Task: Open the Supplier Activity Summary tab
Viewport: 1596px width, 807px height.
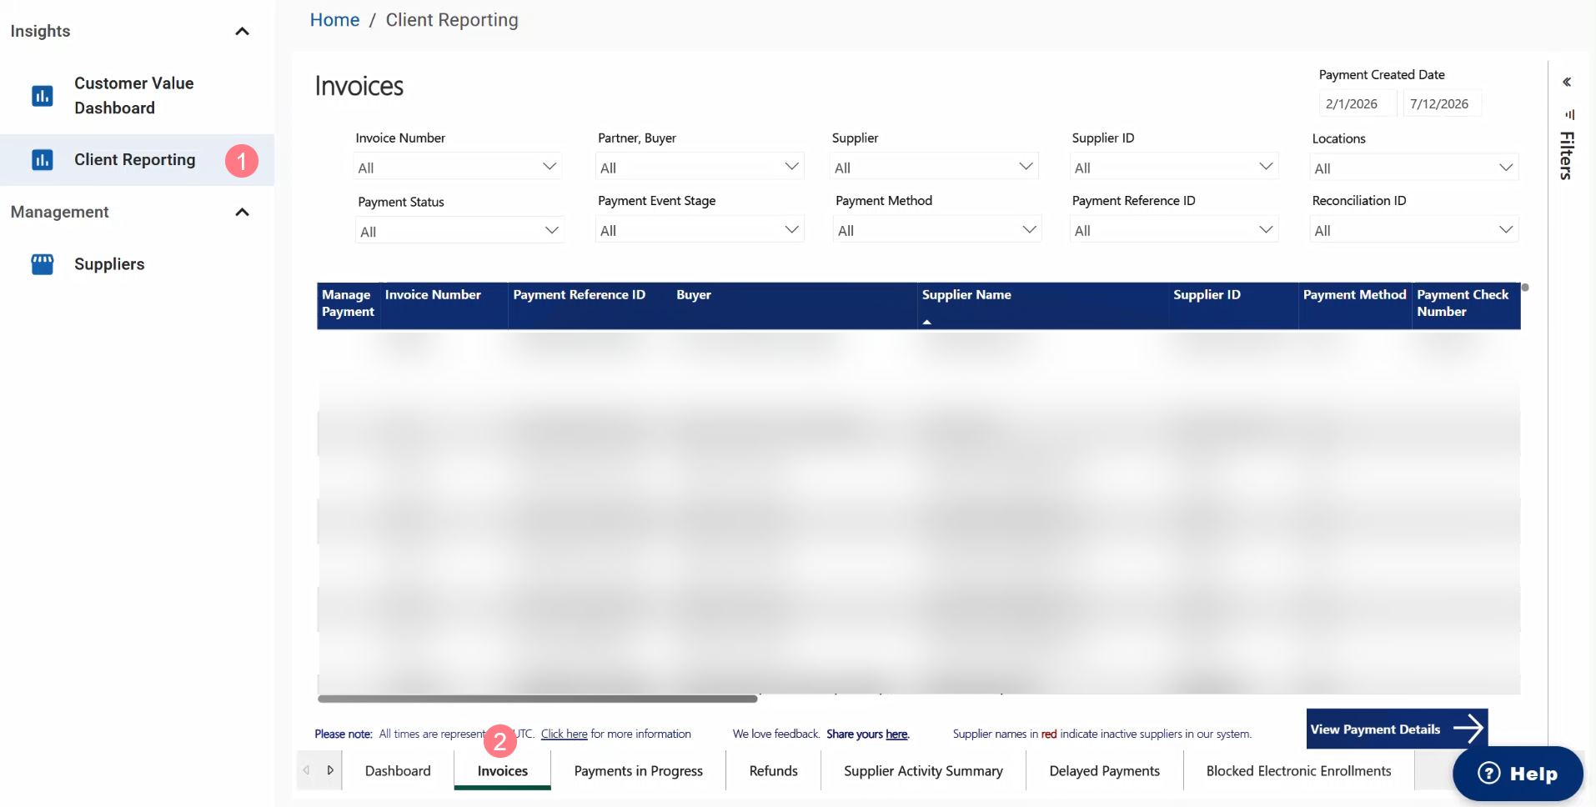Action: 923,771
